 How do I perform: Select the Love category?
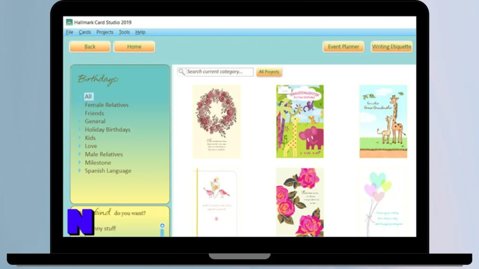click(x=91, y=146)
